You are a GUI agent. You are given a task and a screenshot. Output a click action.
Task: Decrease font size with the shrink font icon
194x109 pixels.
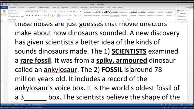[x=47, y=12]
